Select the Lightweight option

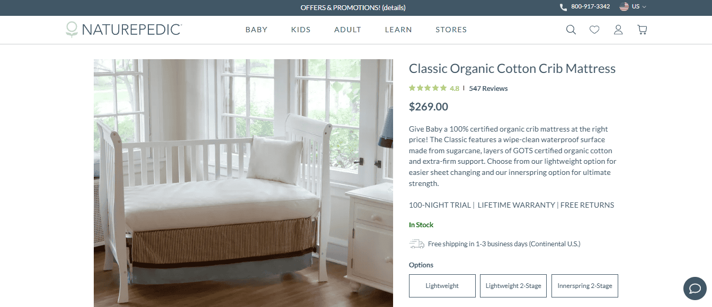pyautogui.click(x=442, y=286)
